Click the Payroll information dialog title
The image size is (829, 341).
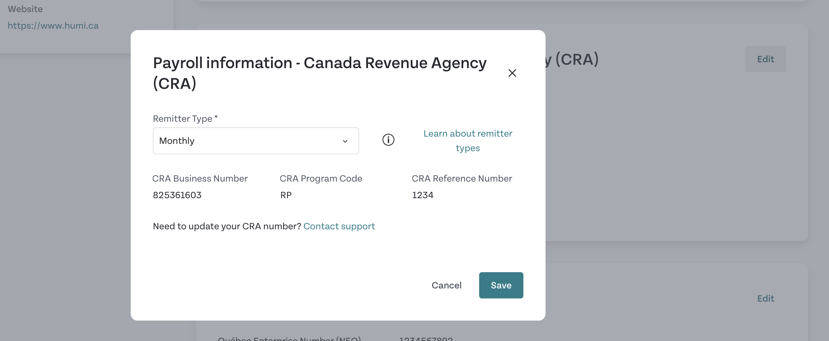[x=320, y=73]
